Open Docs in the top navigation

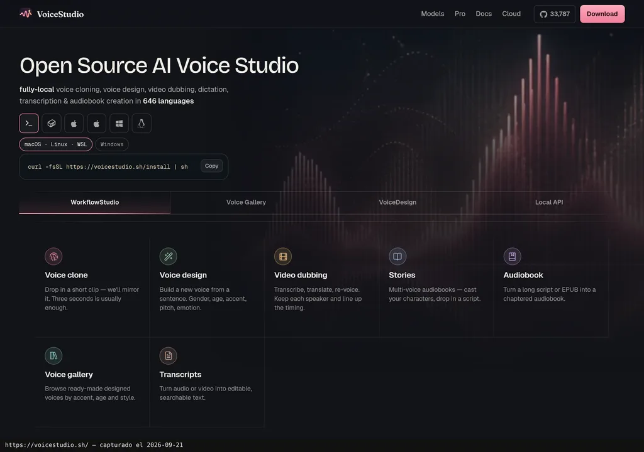(x=484, y=14)
